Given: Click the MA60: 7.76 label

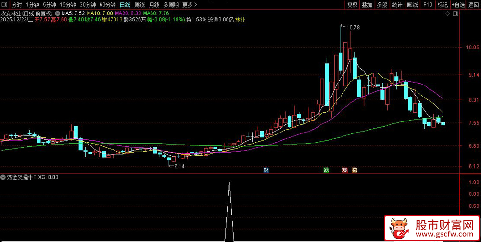Looking at the screenshot, I should tap(156, 13).
